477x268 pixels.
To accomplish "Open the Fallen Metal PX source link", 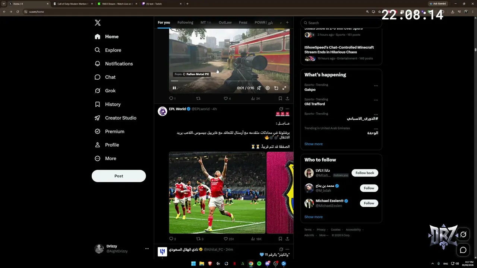I will (191, 74).
